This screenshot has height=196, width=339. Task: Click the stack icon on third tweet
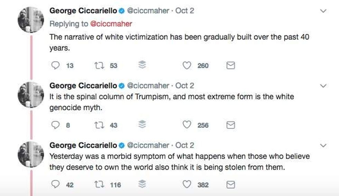click(x=142, y=185)
